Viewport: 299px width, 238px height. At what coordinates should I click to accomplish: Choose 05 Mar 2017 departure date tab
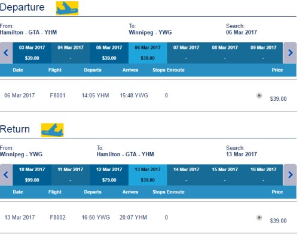click(x=109, y=53)
